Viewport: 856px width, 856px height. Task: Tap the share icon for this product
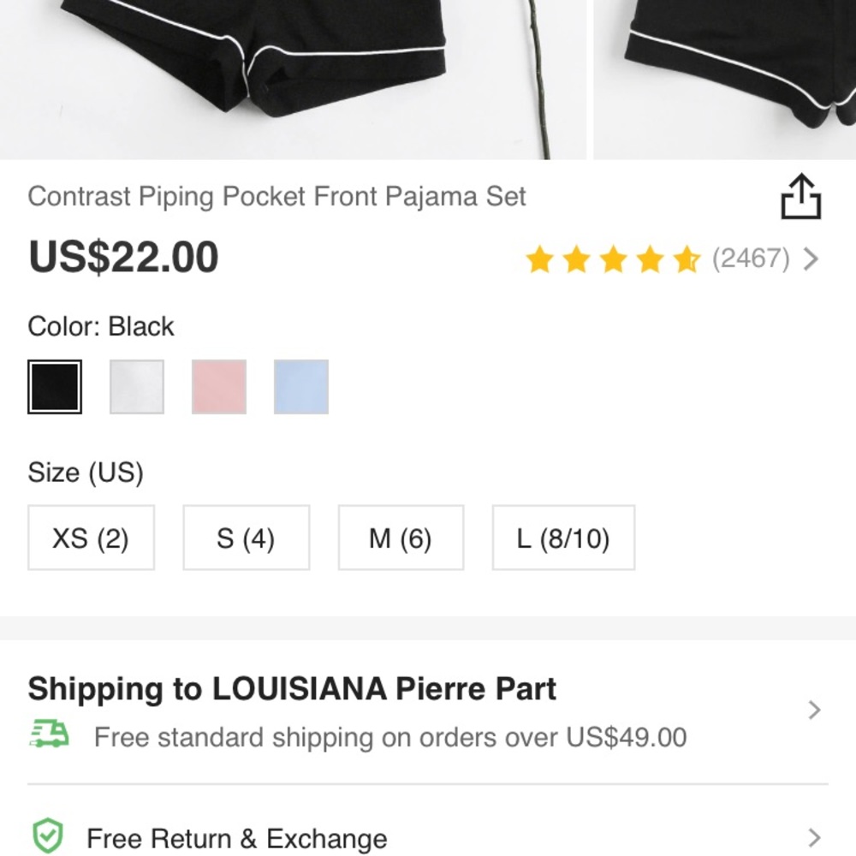800,197
